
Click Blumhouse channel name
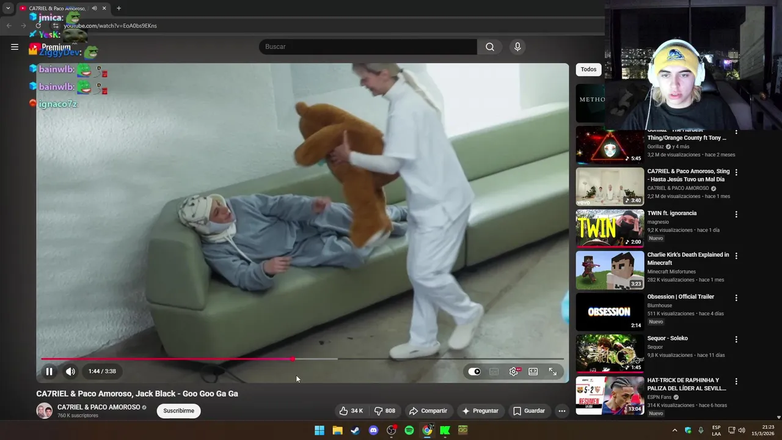pos(660,305)
